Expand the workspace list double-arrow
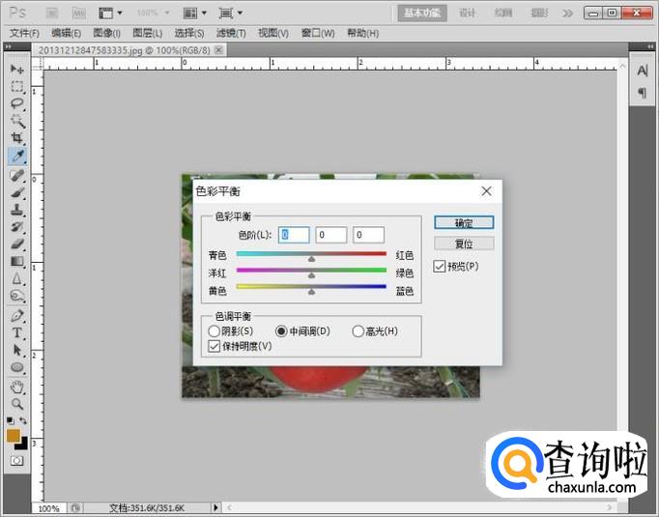Image resolution: width=659 pixels, height=517 pixels. tap(567, 13)
